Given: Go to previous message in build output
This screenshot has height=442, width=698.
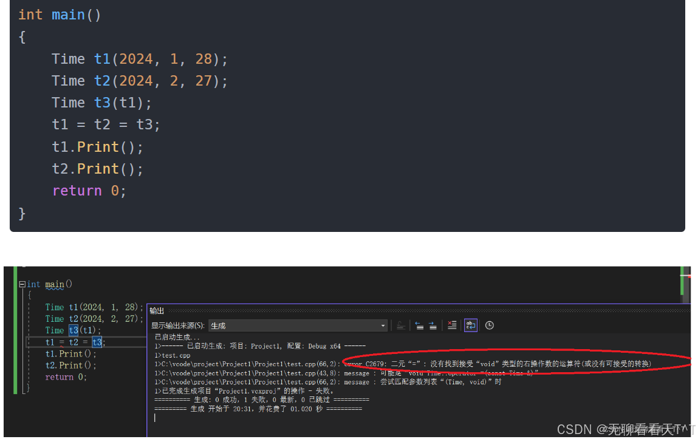Looking at the screenshot, I should click(419, 325).
